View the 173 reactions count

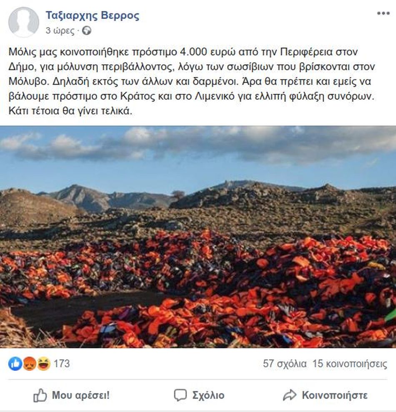[x=62, y=364]
